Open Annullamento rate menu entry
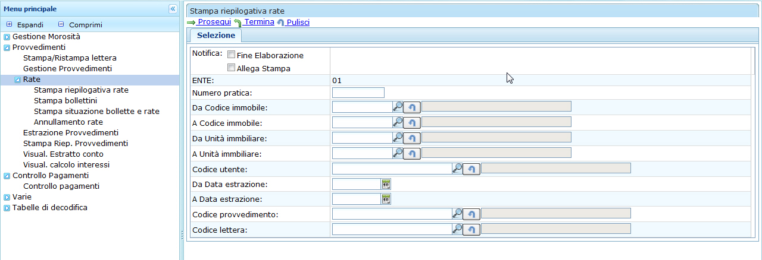762x260 pixels. [68, 122]
